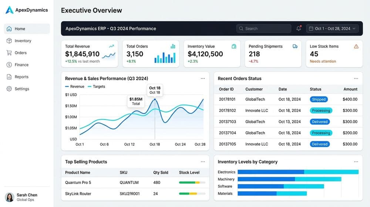Click the Total Revenue trend icon
The width and height of the screenshot is (370, 207).
click(111, 46)
